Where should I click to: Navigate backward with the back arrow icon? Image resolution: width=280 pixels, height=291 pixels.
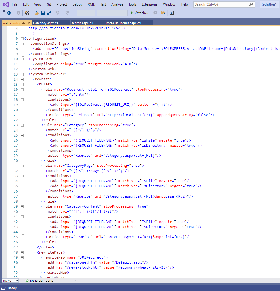pyautogui.click(x=9, y=13)
